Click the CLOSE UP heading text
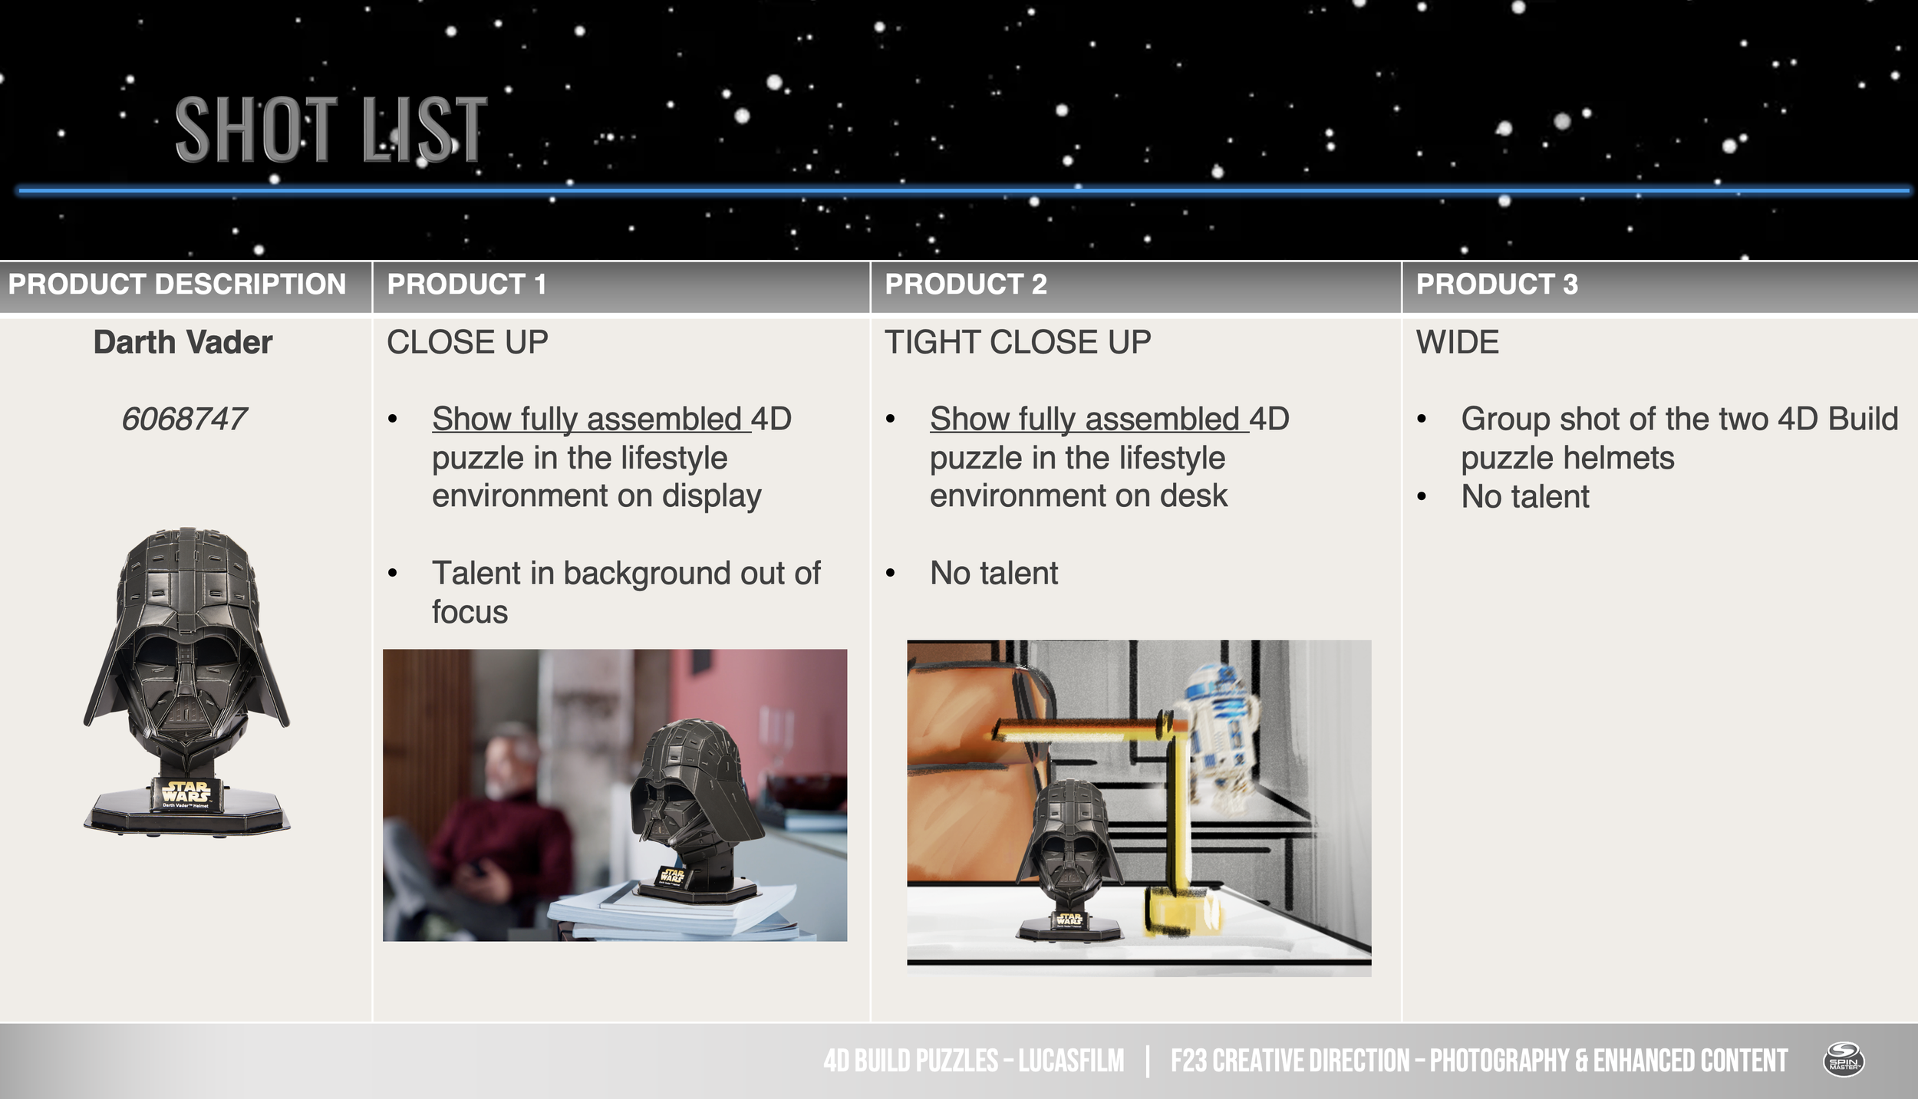 [x=467, y=342]
